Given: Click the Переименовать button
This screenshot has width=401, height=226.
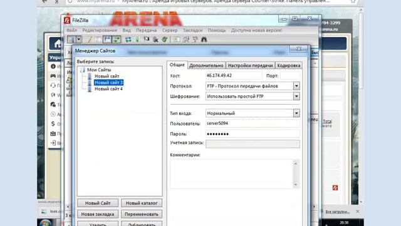Looking at the screenshot, I should (x=142, y=214).
